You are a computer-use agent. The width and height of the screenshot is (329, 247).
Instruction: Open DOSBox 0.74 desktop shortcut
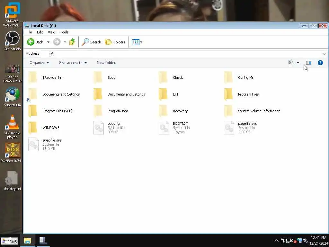[12, 153]
